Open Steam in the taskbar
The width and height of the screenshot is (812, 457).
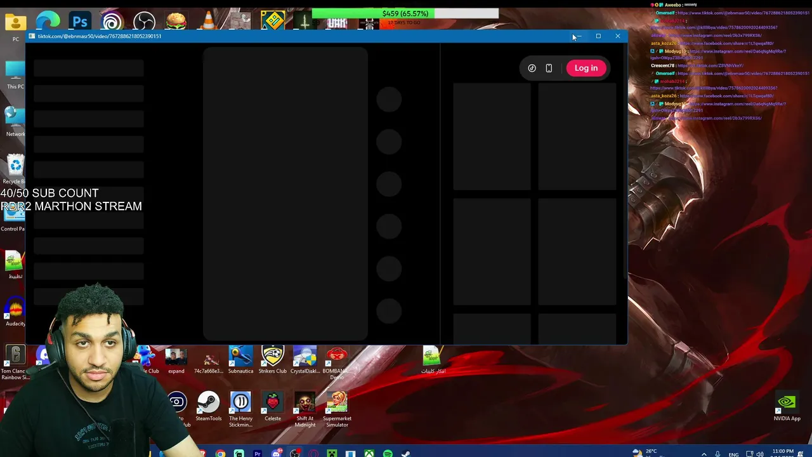coord(406,453)
